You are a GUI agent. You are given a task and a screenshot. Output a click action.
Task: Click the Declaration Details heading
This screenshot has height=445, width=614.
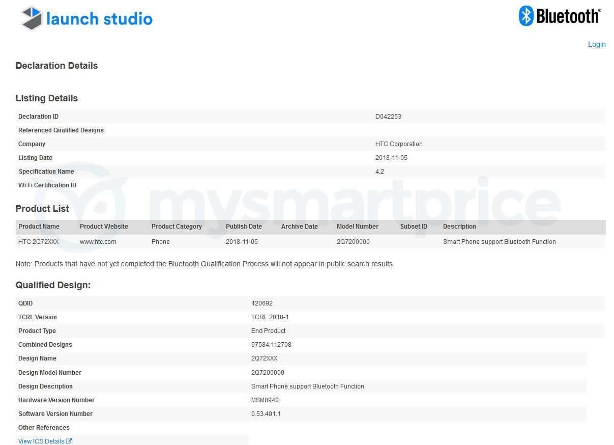(x=56, y=66)
